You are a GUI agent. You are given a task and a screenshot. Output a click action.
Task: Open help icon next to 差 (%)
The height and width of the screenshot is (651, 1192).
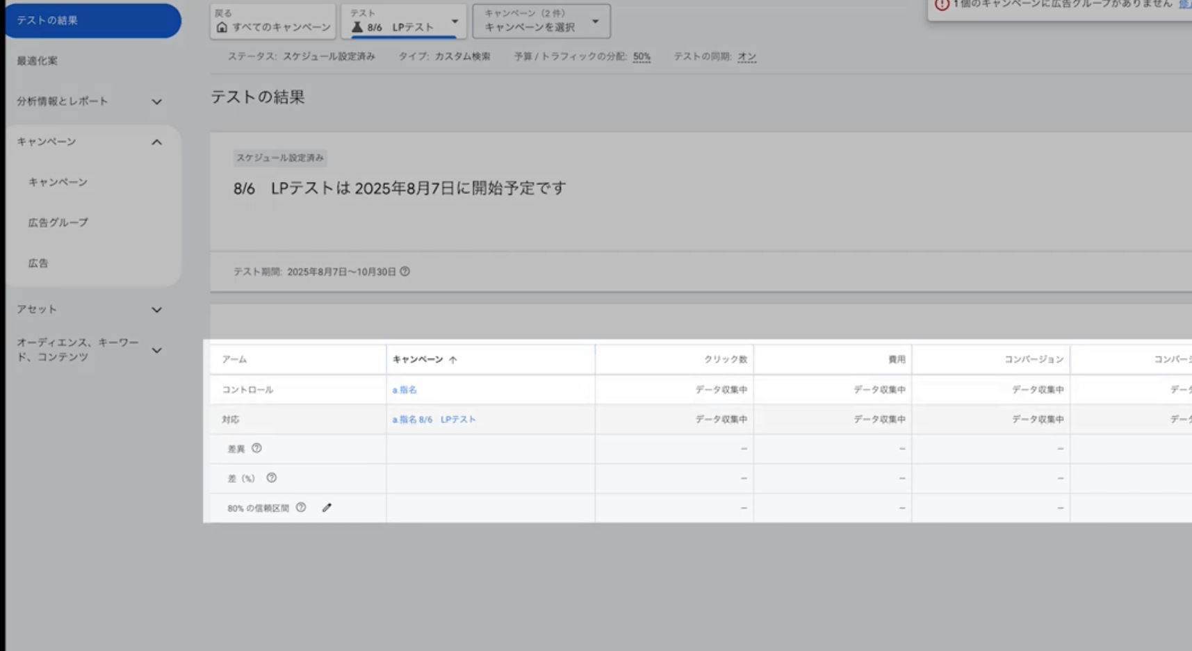(x=272, y=478)
